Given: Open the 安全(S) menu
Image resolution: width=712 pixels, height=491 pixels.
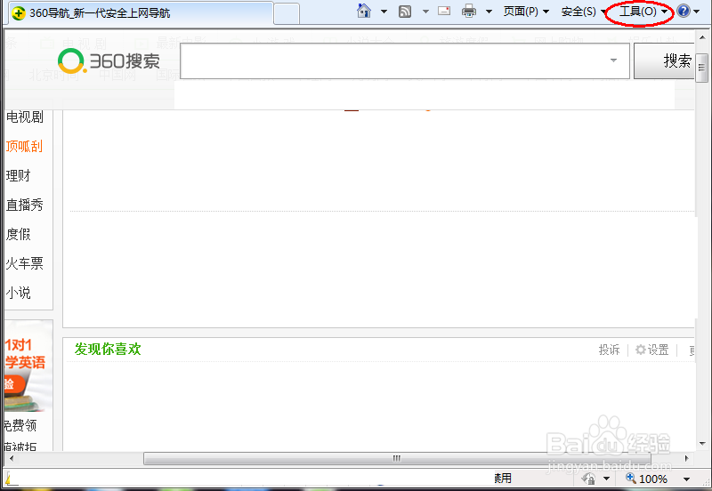Looking at the screenshot, I should (x=584, y=12).
